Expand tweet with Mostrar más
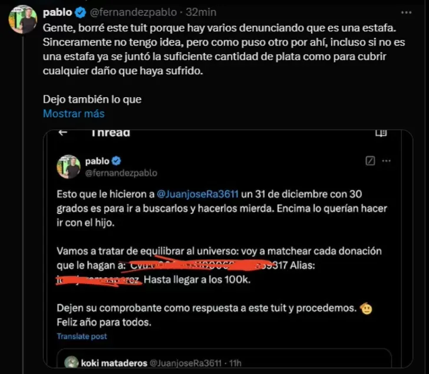 74,114
